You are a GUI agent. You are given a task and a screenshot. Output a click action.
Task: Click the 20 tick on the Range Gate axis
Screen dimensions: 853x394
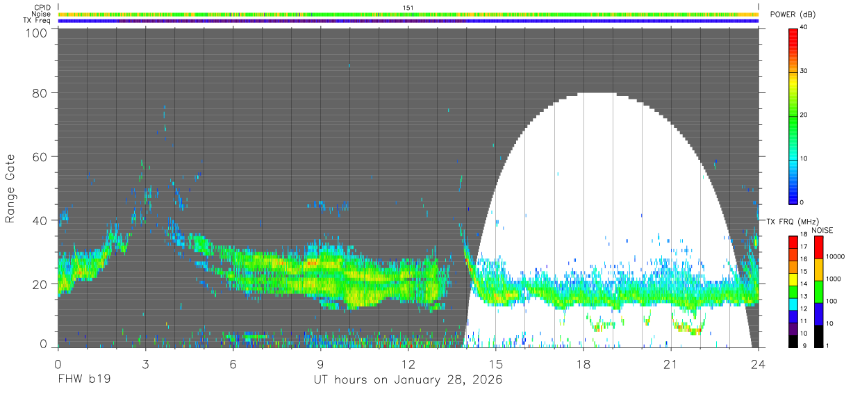pos(40,284)
